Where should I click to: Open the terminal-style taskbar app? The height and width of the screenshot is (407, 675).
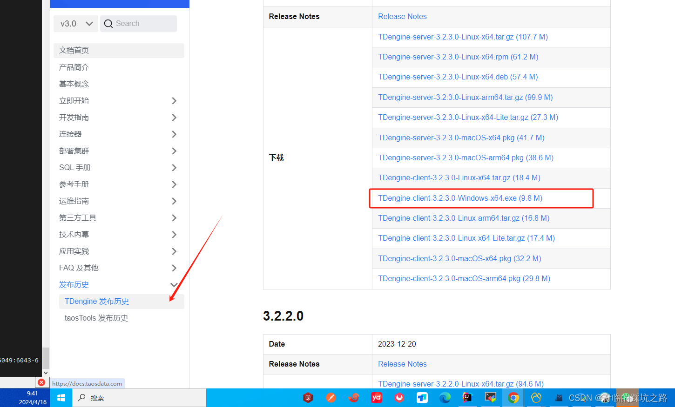coord(490,398)
